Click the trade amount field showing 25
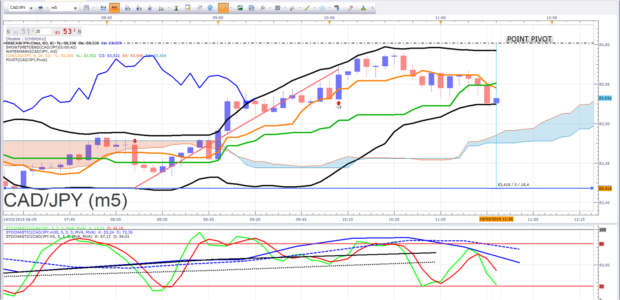This screenshot has width=620, height=300. 43,31
